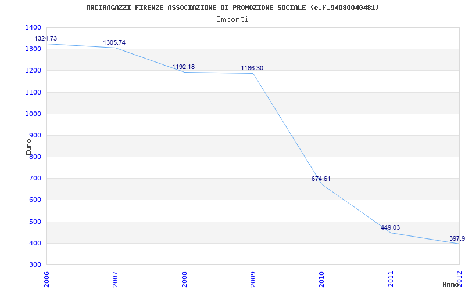Screen dimensions: 465x290
Task: Click the 2010 year axis label
Action: click(x=322, y=279)
